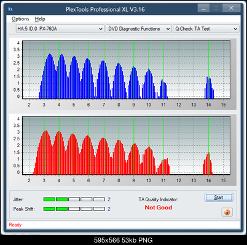Minimize the PlexTools window
The image size is (247, 245).
pyautogui.click(x=203, y=8)
